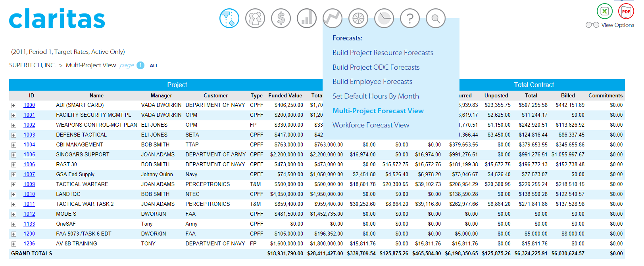Click GRAND TOTALS label
This screenshot has width=644, height=266.
point(32,253)
